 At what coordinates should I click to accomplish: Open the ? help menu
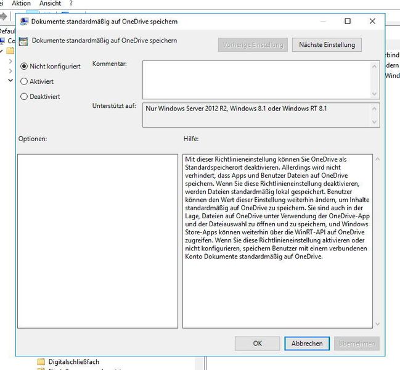[71, 3]
